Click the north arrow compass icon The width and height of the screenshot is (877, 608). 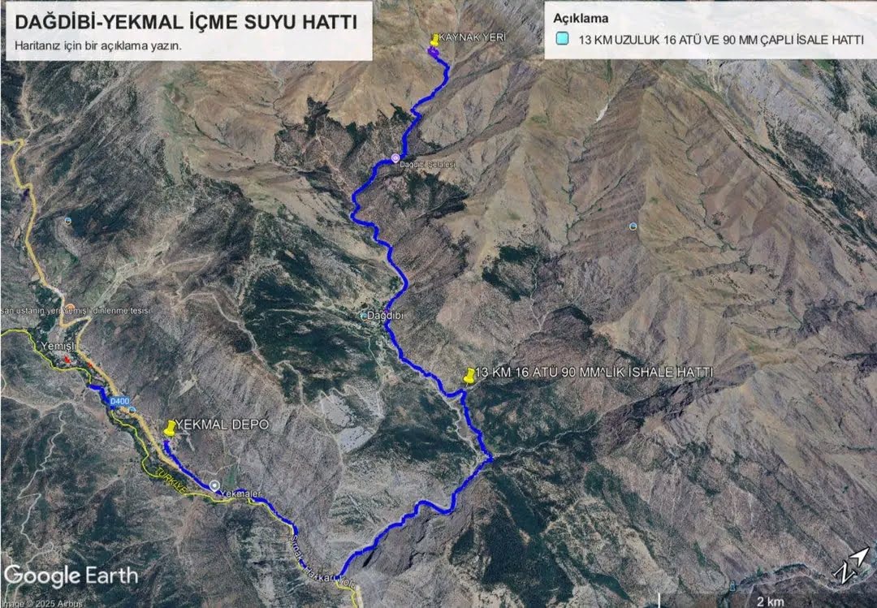click(x=851, y=566)
